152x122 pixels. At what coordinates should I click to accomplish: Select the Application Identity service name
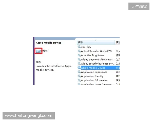[92, 76]
